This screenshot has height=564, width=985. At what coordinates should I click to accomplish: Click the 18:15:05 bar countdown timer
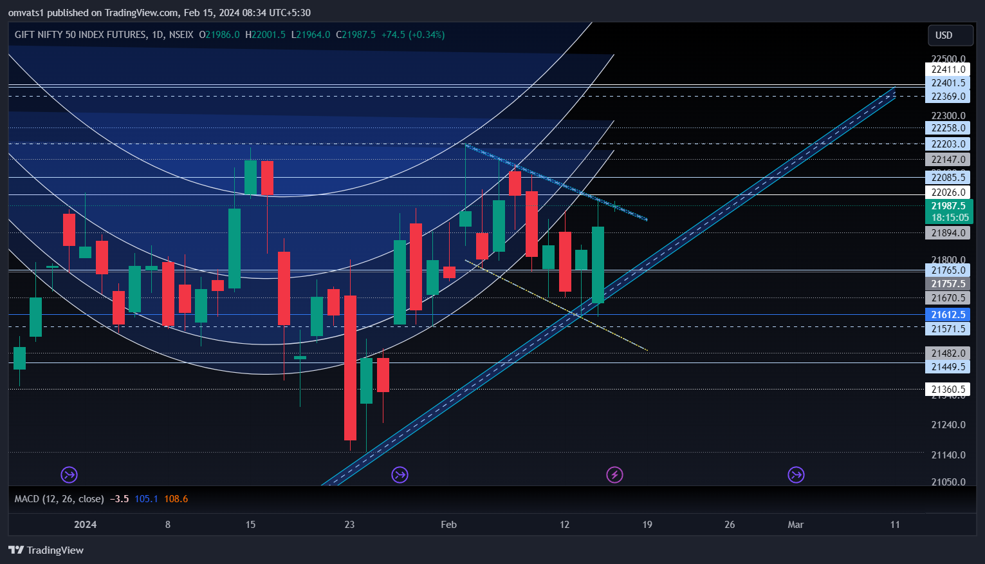pos(950,218)
